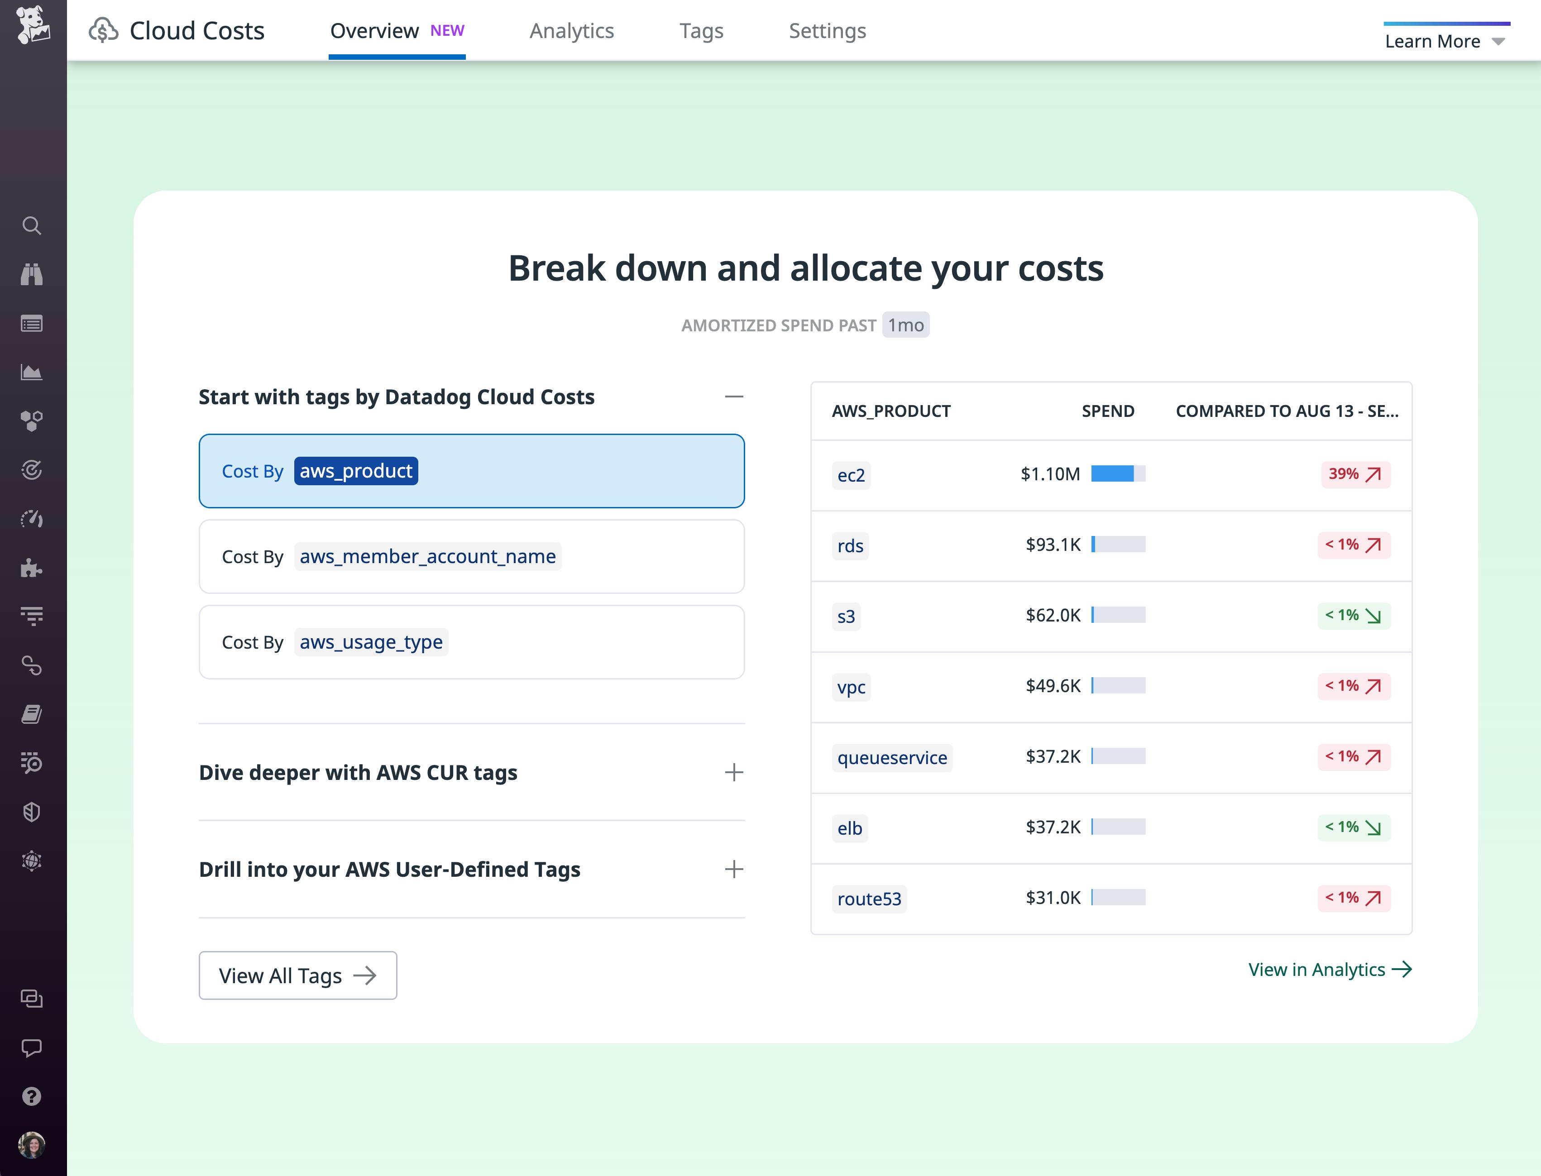Select Cost By aws_product option
The image size is (1541, 1176).
[471, 471]
